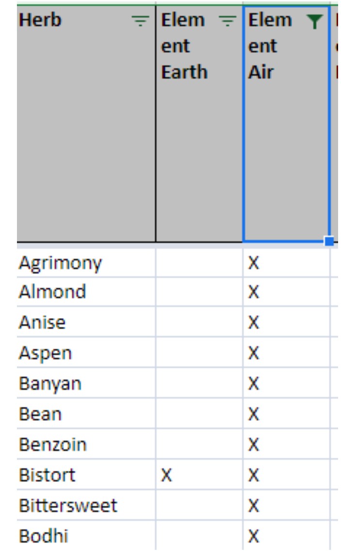Open the active Element Air filter
341x560 pixels.
click(x=315, y=21)
